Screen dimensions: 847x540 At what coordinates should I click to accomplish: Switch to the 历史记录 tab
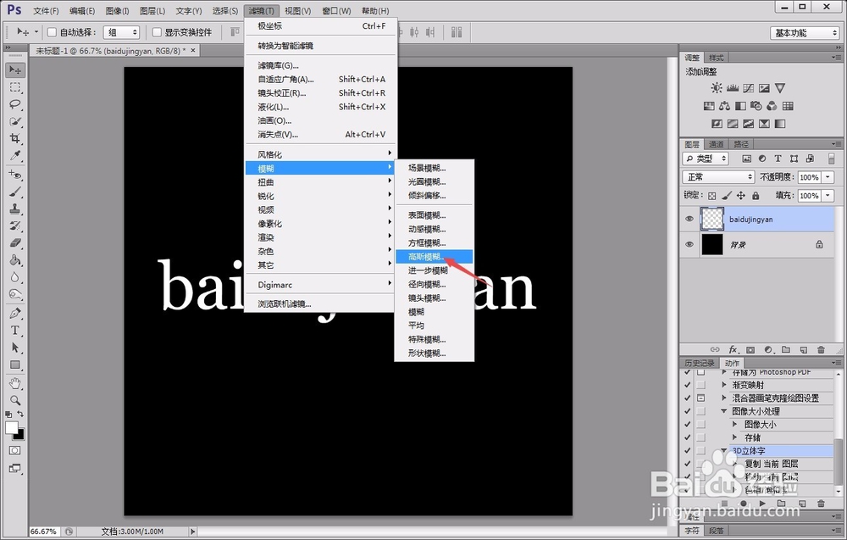point(700,363)
